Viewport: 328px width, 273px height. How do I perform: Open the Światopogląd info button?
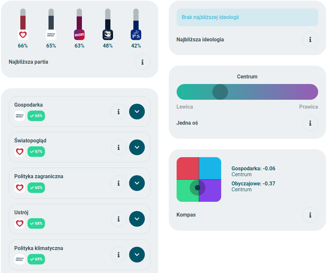119,147
